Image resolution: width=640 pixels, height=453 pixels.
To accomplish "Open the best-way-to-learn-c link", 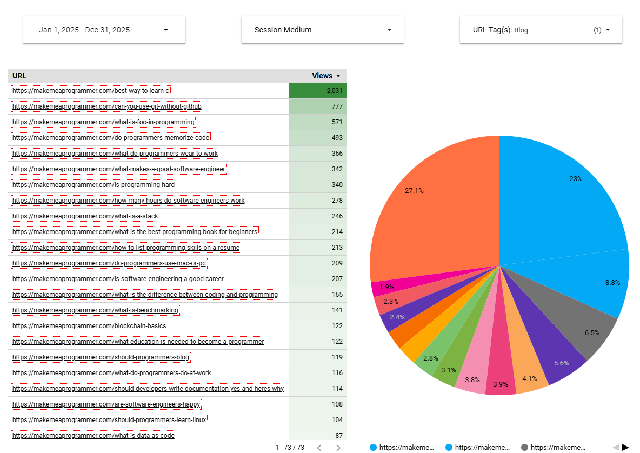I will pyautogui.click(x=91, y=91).
